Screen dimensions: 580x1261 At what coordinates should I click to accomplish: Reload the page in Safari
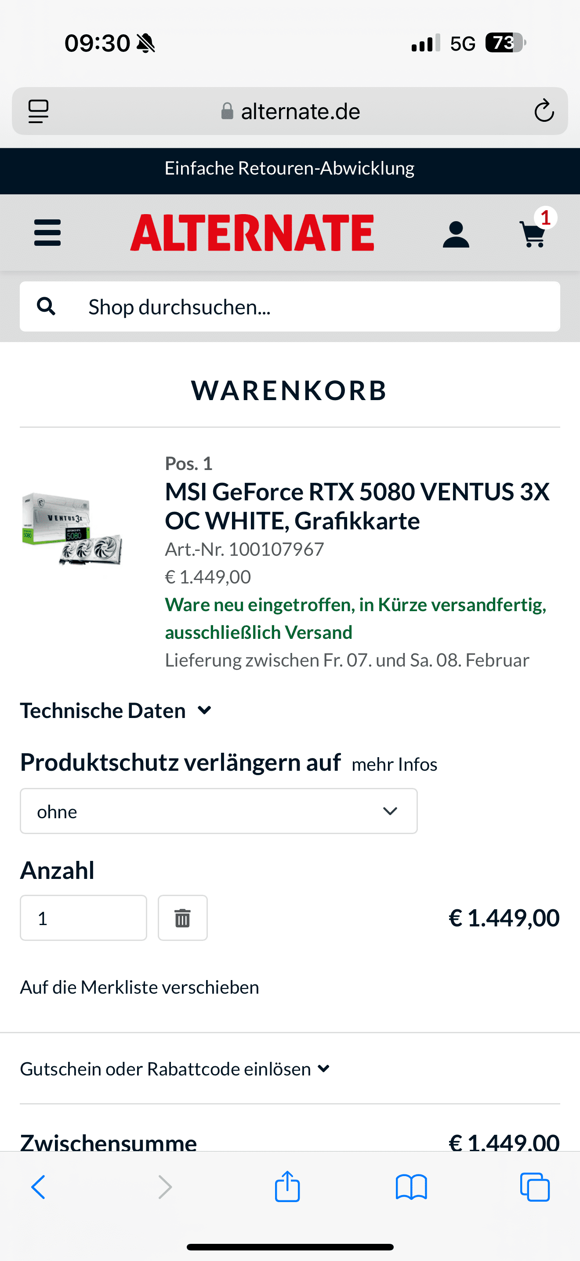point(544,111)
